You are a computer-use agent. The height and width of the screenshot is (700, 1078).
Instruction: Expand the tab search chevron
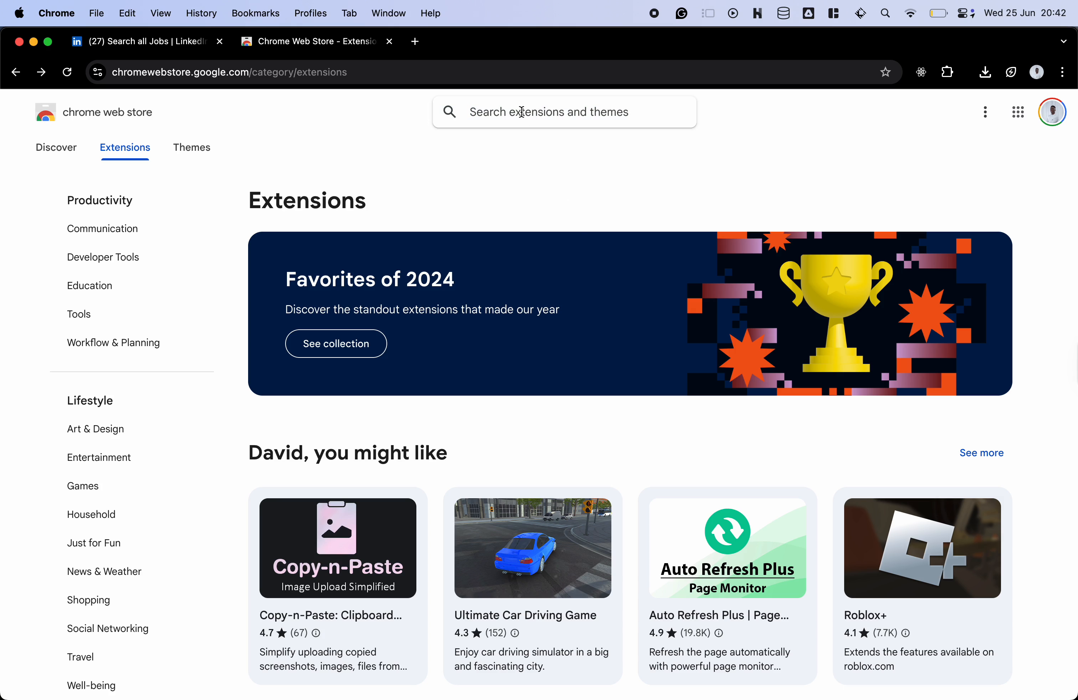click(1063, 41)
